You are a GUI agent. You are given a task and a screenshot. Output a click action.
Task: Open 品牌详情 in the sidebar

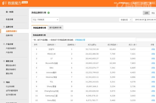tap(9, 35)
